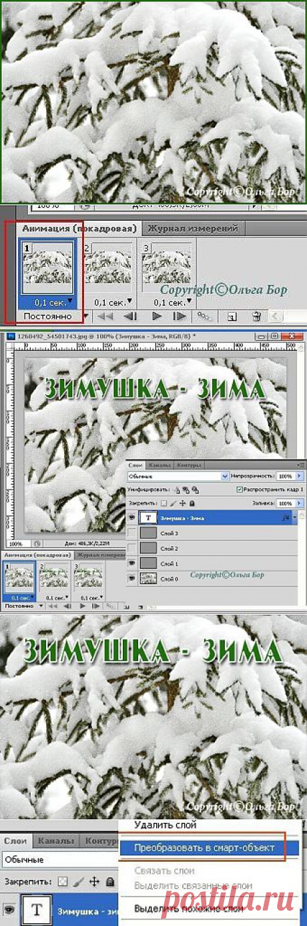Image resolution: width=307 pixels, height=926 pixels.
Task: Lock position icon in five-layer panel
Action: [x=182, y=503]
